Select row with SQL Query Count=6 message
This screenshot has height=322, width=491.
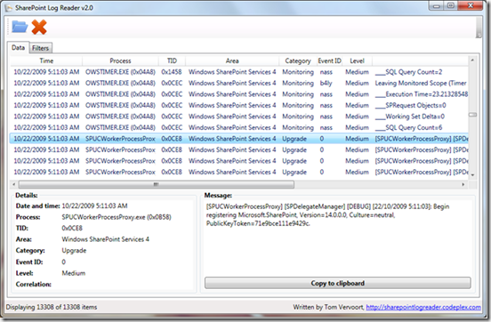(x=239, y=127)
